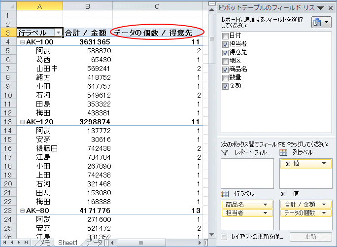Click the split box above the vertical scrollbar
Viewport: 337px width, 247px height.
(212, 3)
